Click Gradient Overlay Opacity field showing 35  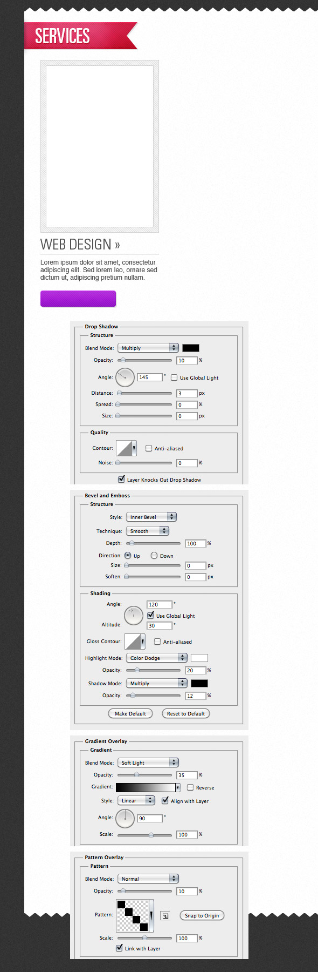187,775
